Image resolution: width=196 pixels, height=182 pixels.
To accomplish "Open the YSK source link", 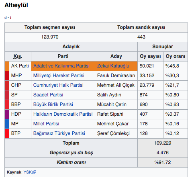I will 28,172.
